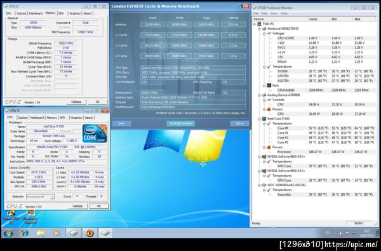The height and width of the screenshot is (251, 381).
Task: Collapse the Currents group
Action: [x=264, y=100]
